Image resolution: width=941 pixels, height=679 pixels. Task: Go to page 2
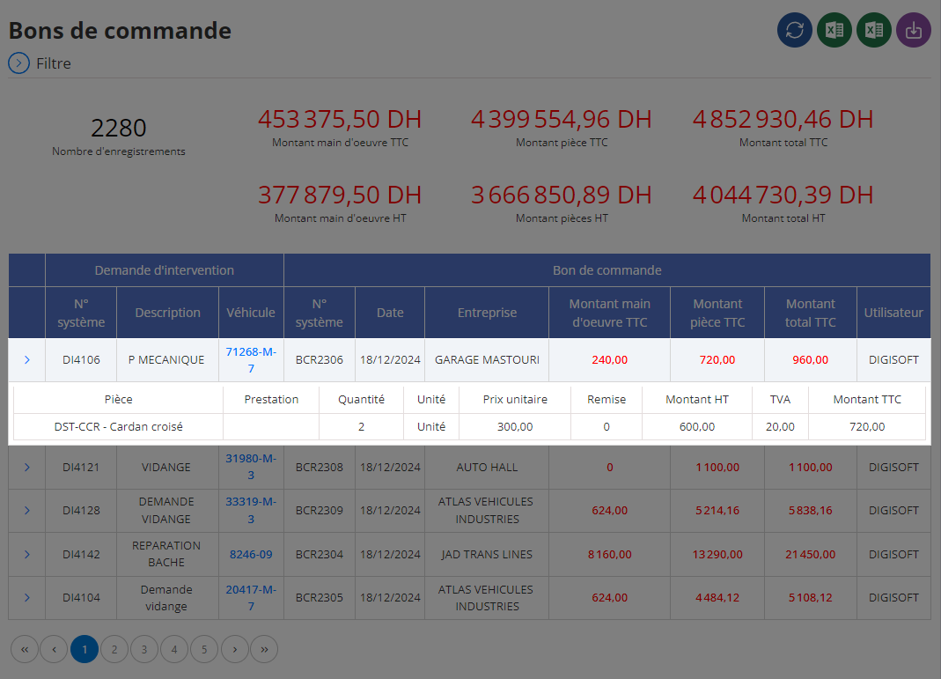pyautogui.click(x=114, y=649)
